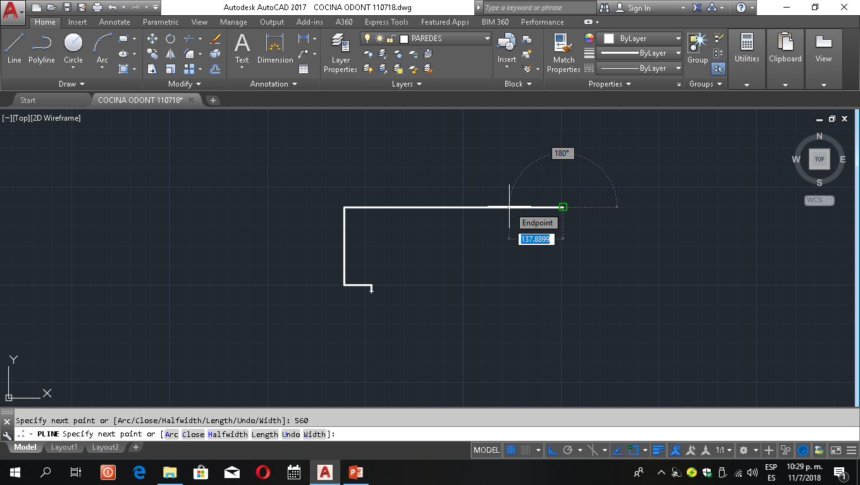The image size is (860, 485).
Task: Click the dynamic input length field
Action: point(536,239)
